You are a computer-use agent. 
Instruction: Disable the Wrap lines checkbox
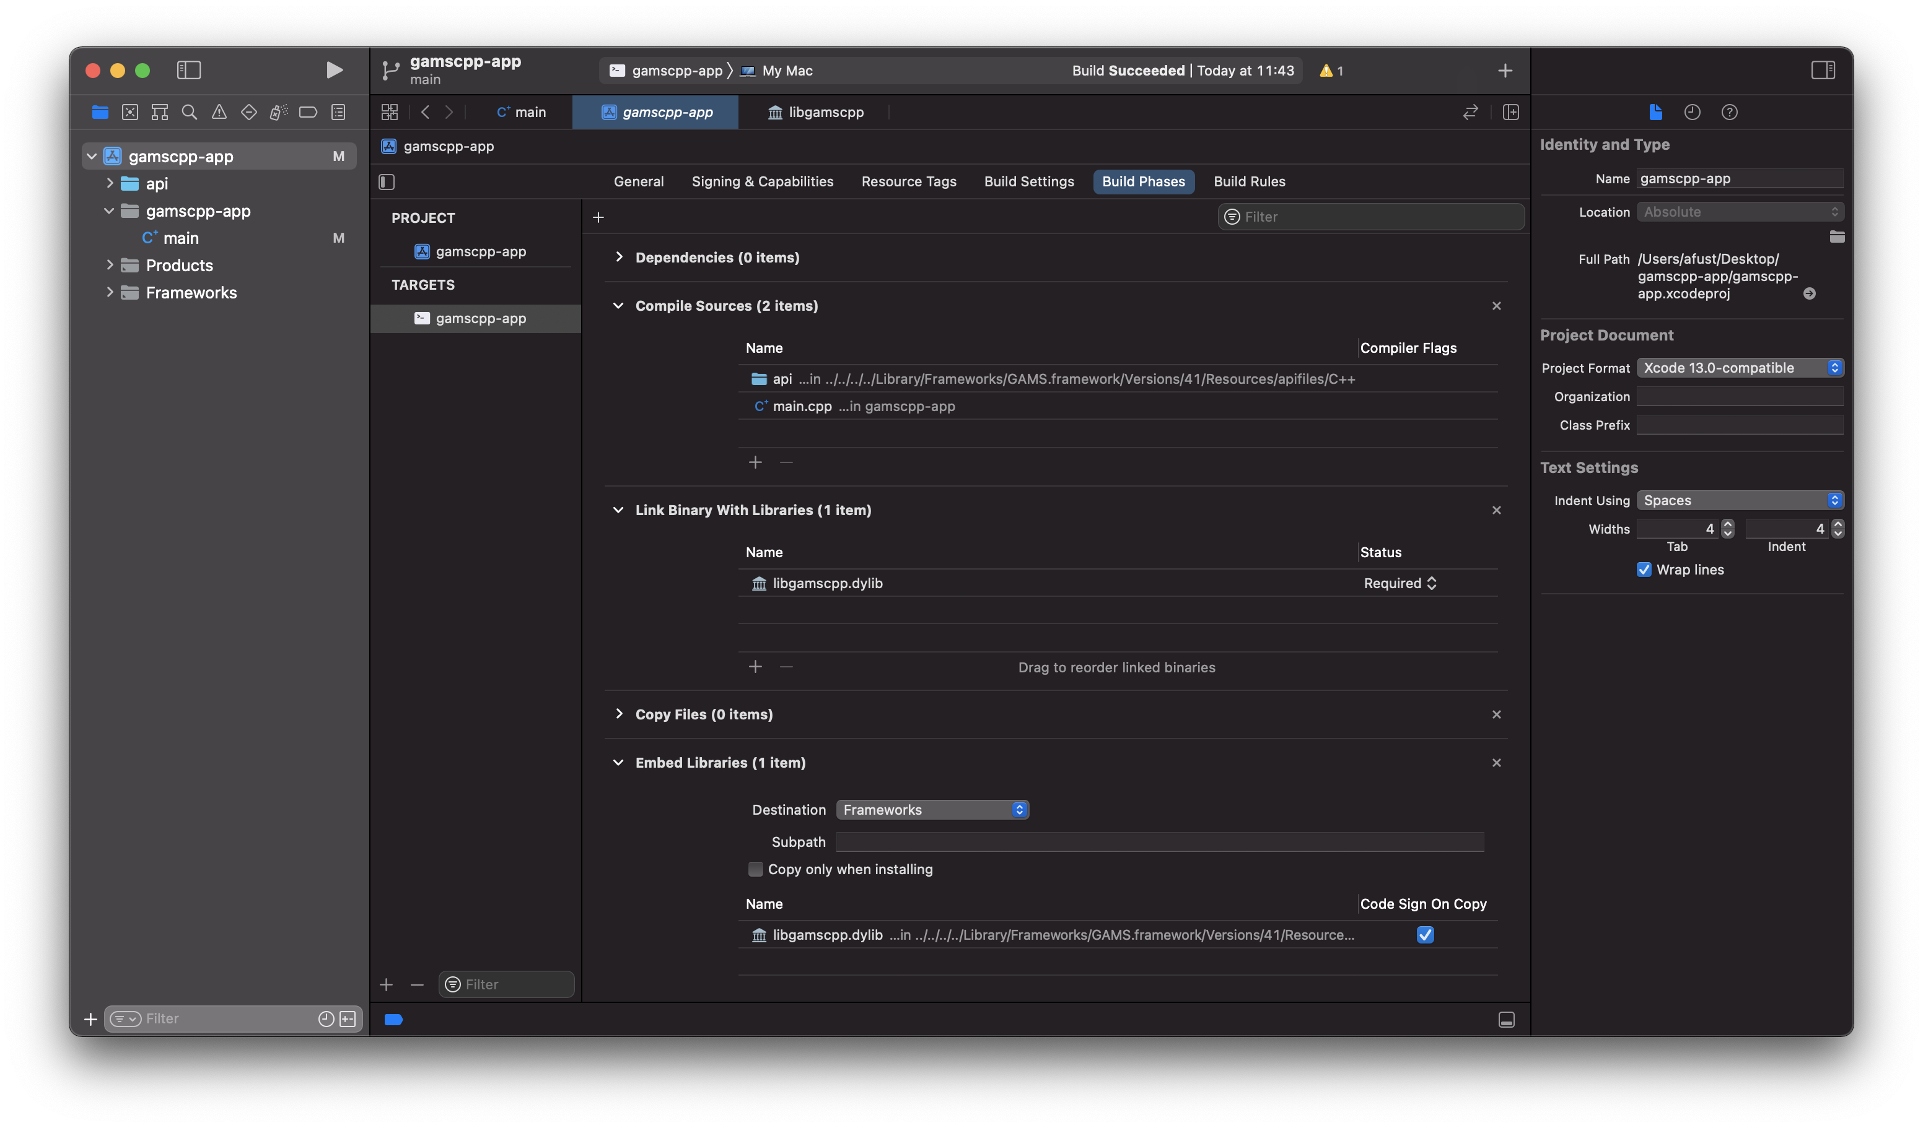(x=1644, y=570)
